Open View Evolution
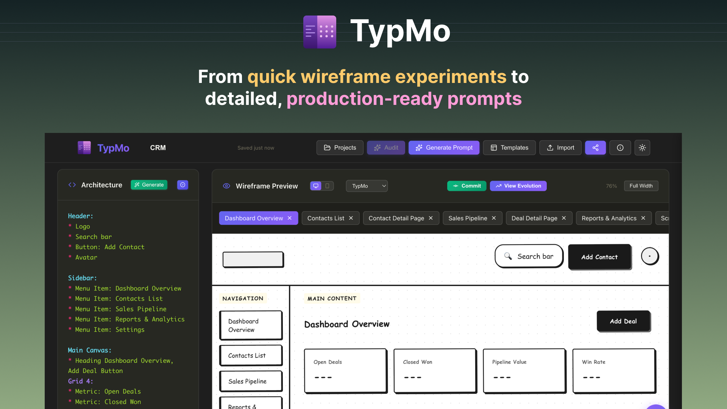Image resolution: width=727 pixels, height=409 pixels. [518, 186]
